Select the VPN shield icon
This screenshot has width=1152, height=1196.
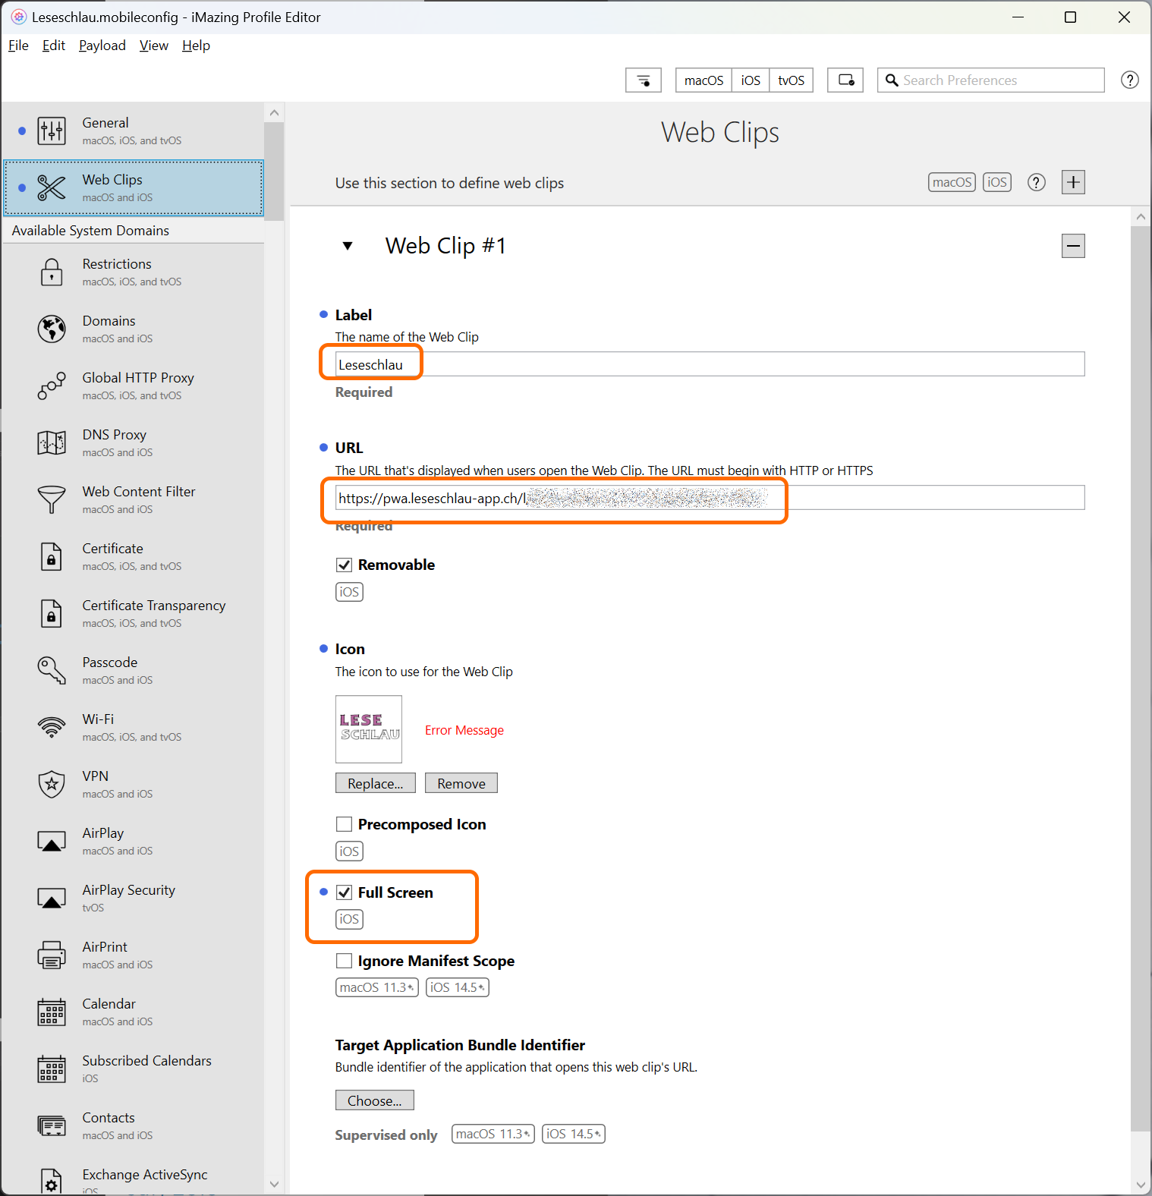(x=52, y=784)
